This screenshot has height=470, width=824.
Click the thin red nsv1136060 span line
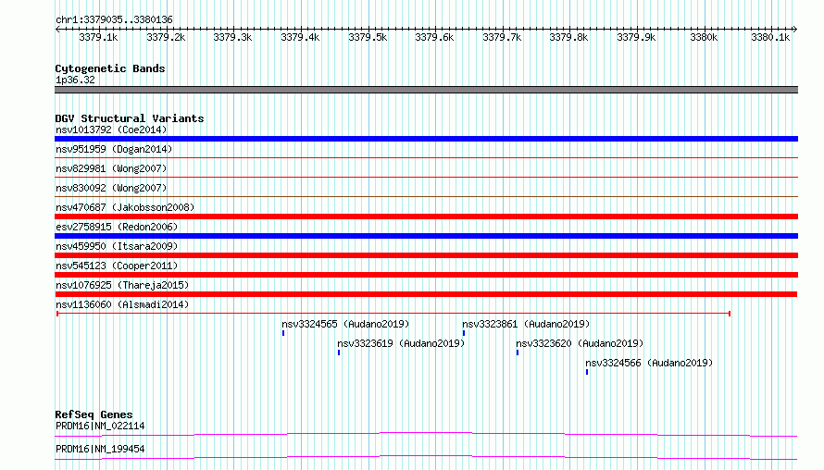tap(393, 314)
